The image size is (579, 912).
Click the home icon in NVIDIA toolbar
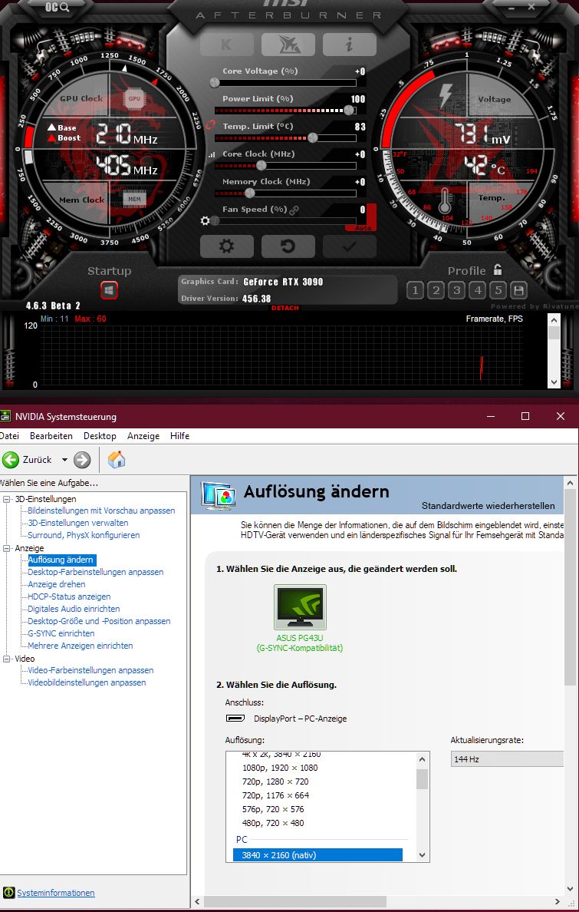coord(117,460)
